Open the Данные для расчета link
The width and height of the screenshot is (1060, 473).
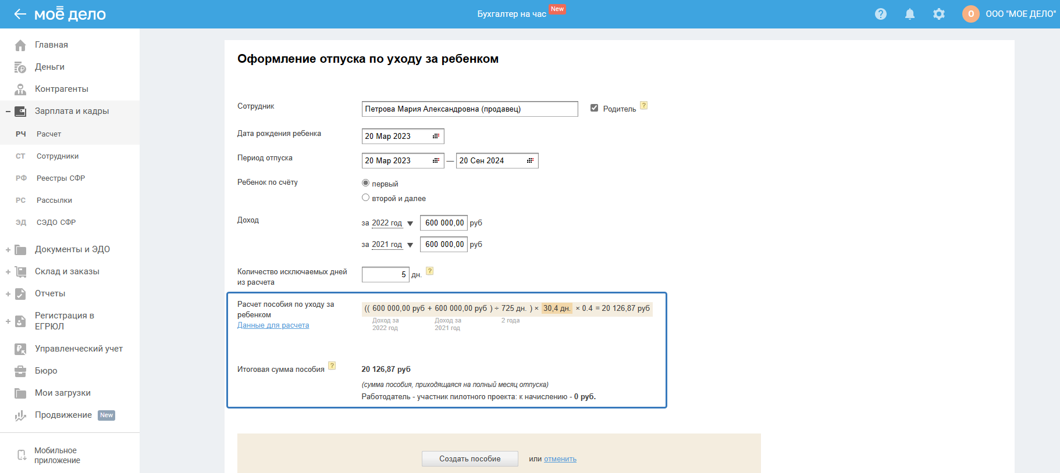(273, 325)
